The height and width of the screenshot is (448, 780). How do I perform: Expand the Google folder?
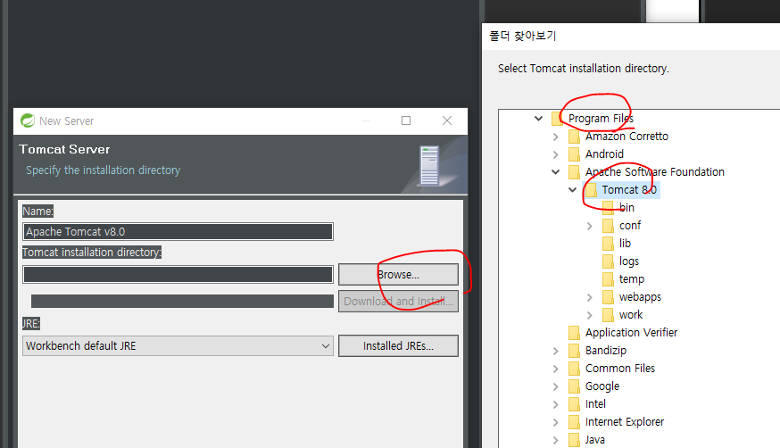(x=555, y=386)
